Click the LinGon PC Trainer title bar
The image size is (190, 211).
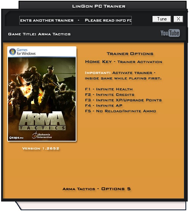99,6
